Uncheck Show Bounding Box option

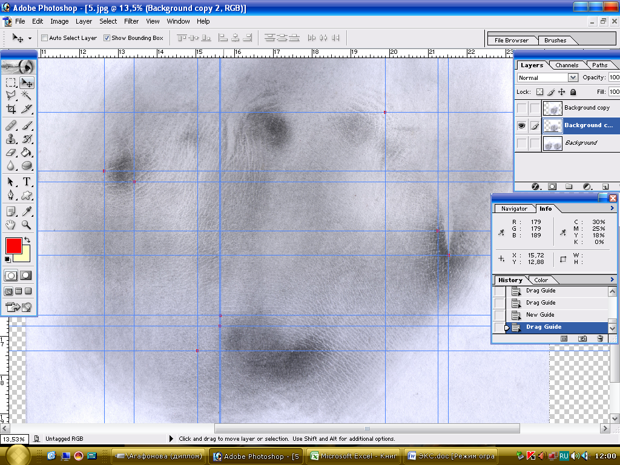click(x=107, y=38)
